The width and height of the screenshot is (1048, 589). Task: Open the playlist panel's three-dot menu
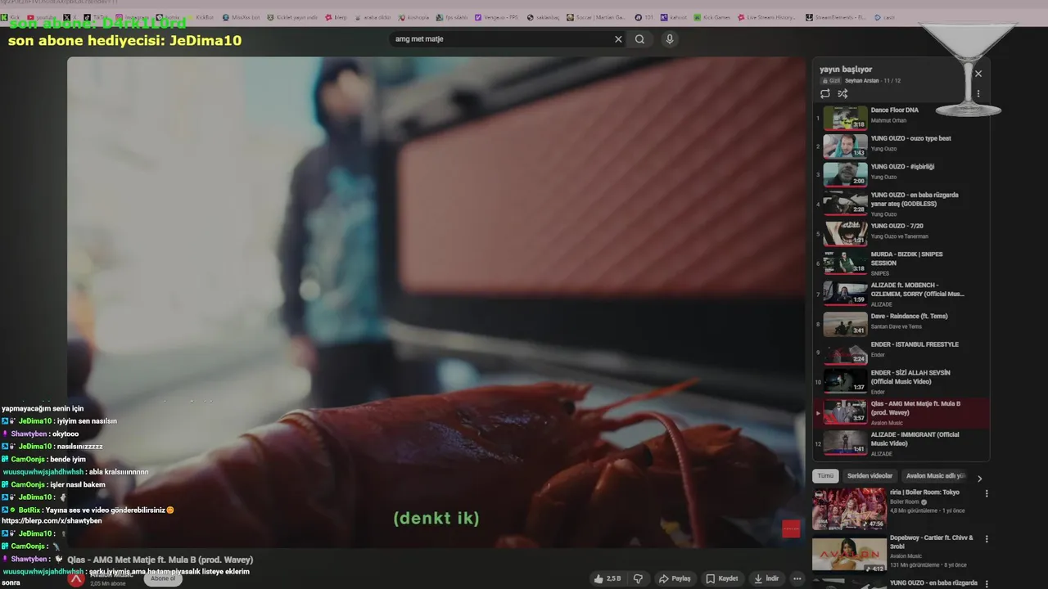point(978,94)
